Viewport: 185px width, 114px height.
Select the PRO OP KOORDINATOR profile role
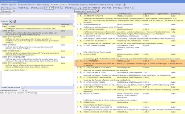(x=37, y=40)
